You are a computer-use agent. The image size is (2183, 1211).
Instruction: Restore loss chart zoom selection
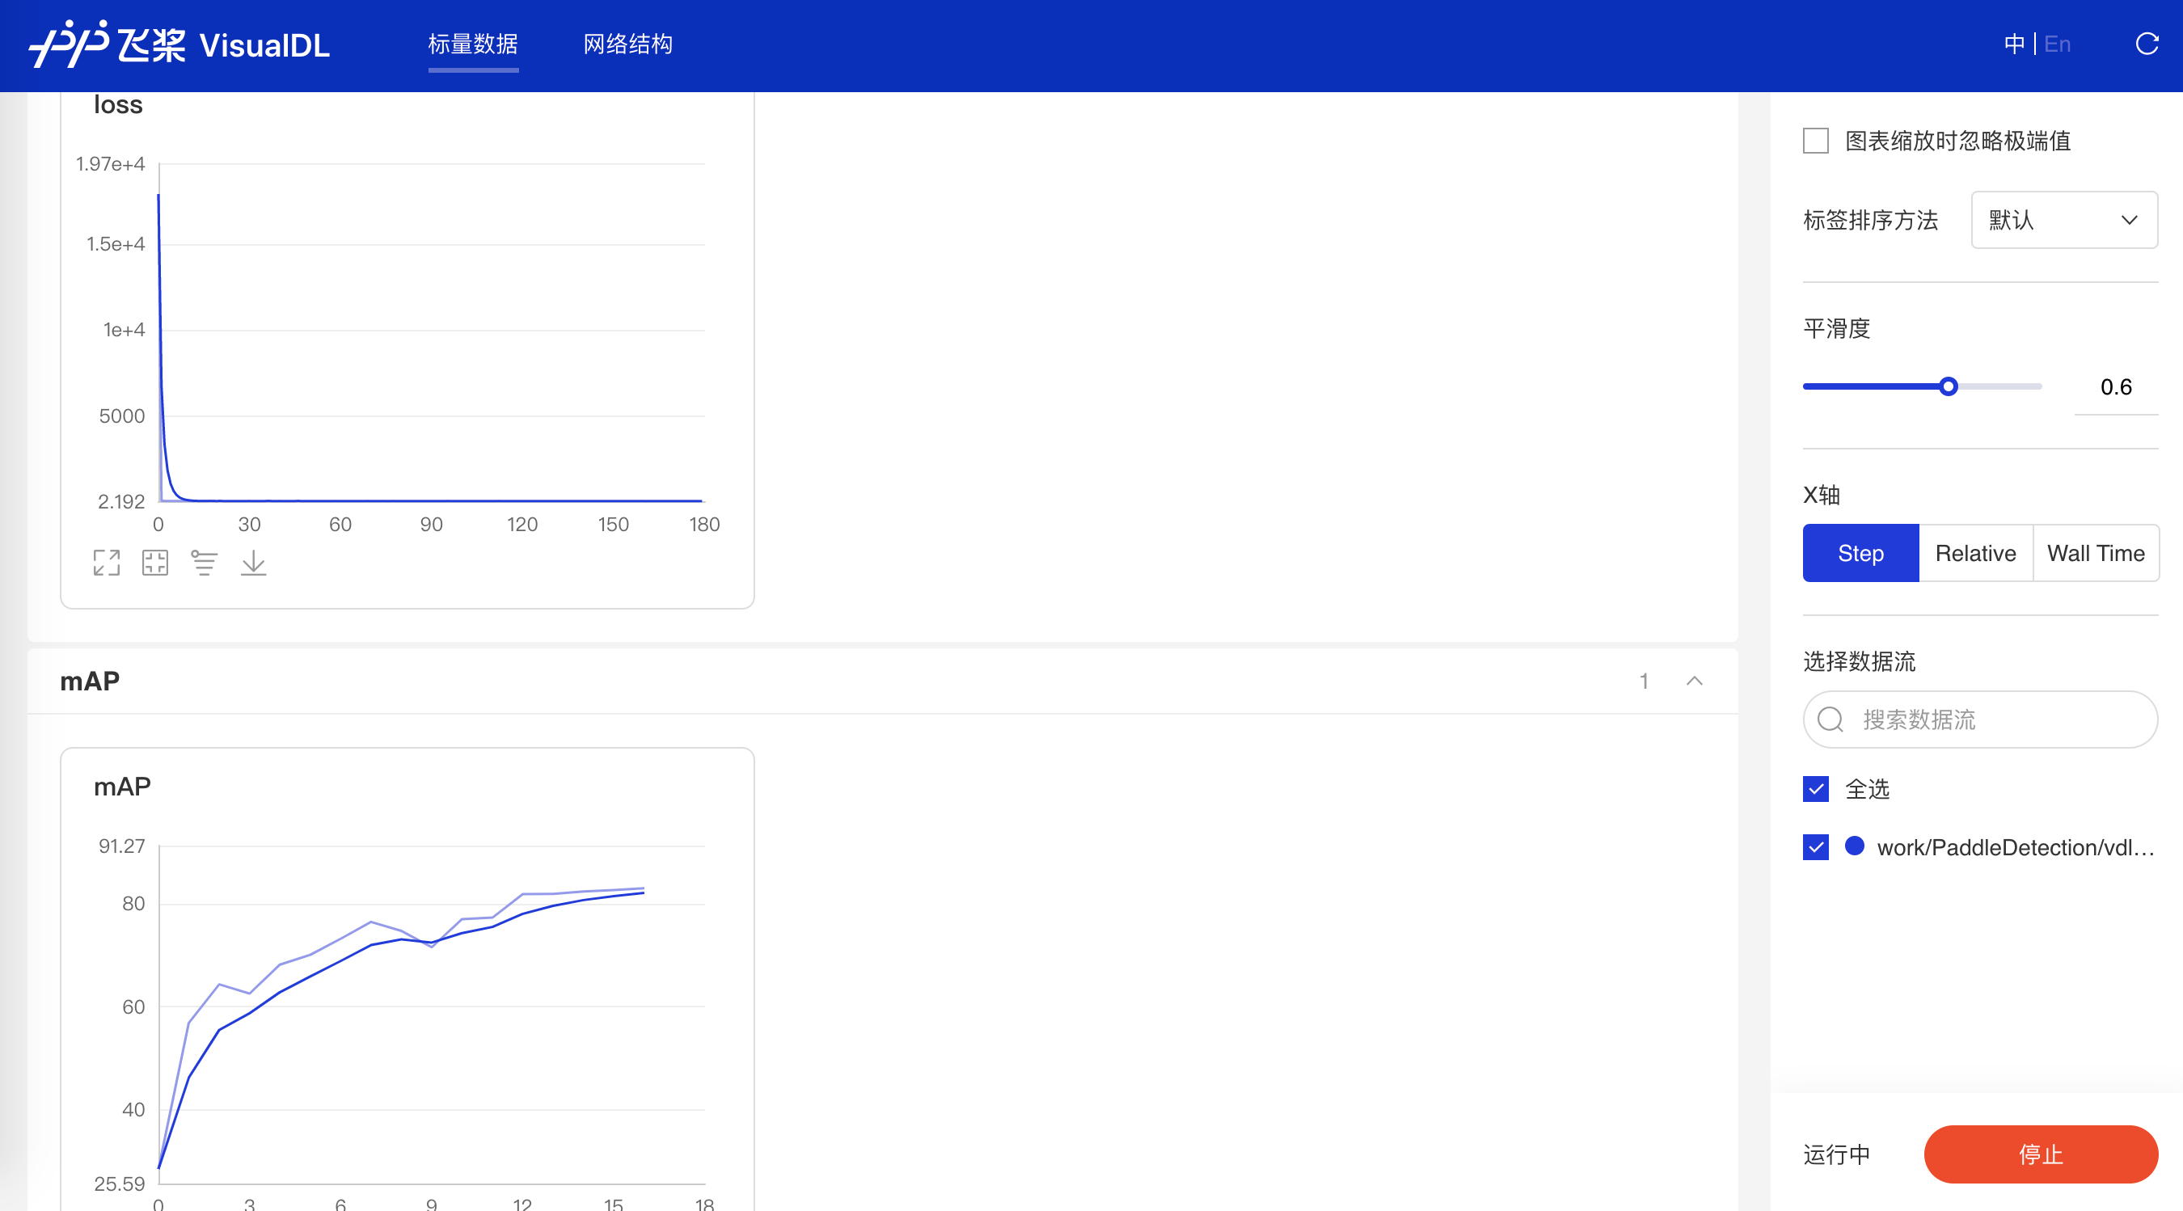[x=155, y=563]
